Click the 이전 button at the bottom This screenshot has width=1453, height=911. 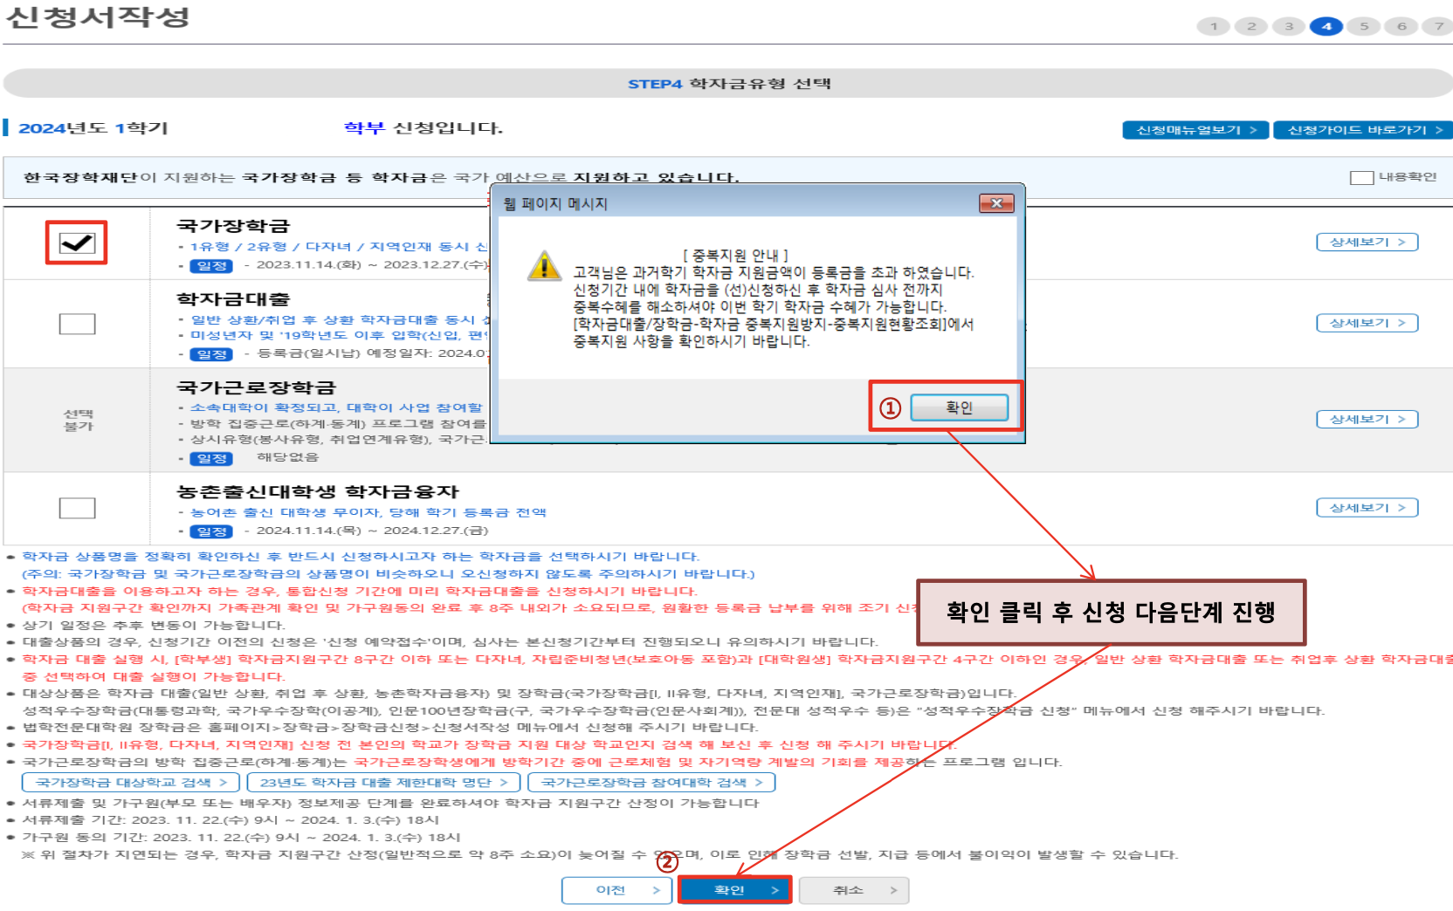[x=616, y=890]
